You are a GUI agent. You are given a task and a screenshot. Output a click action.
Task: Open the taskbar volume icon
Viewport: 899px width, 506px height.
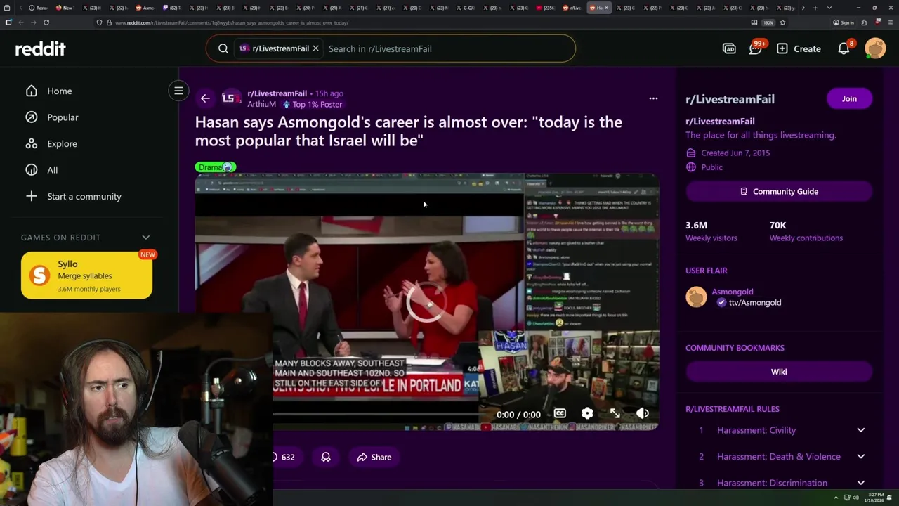coord(855,498)
